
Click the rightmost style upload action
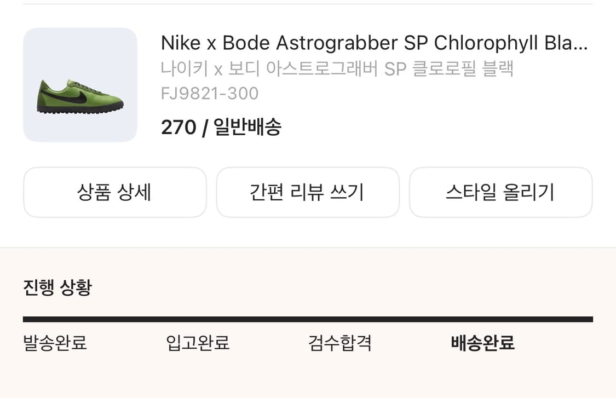[x=501, y=192]
